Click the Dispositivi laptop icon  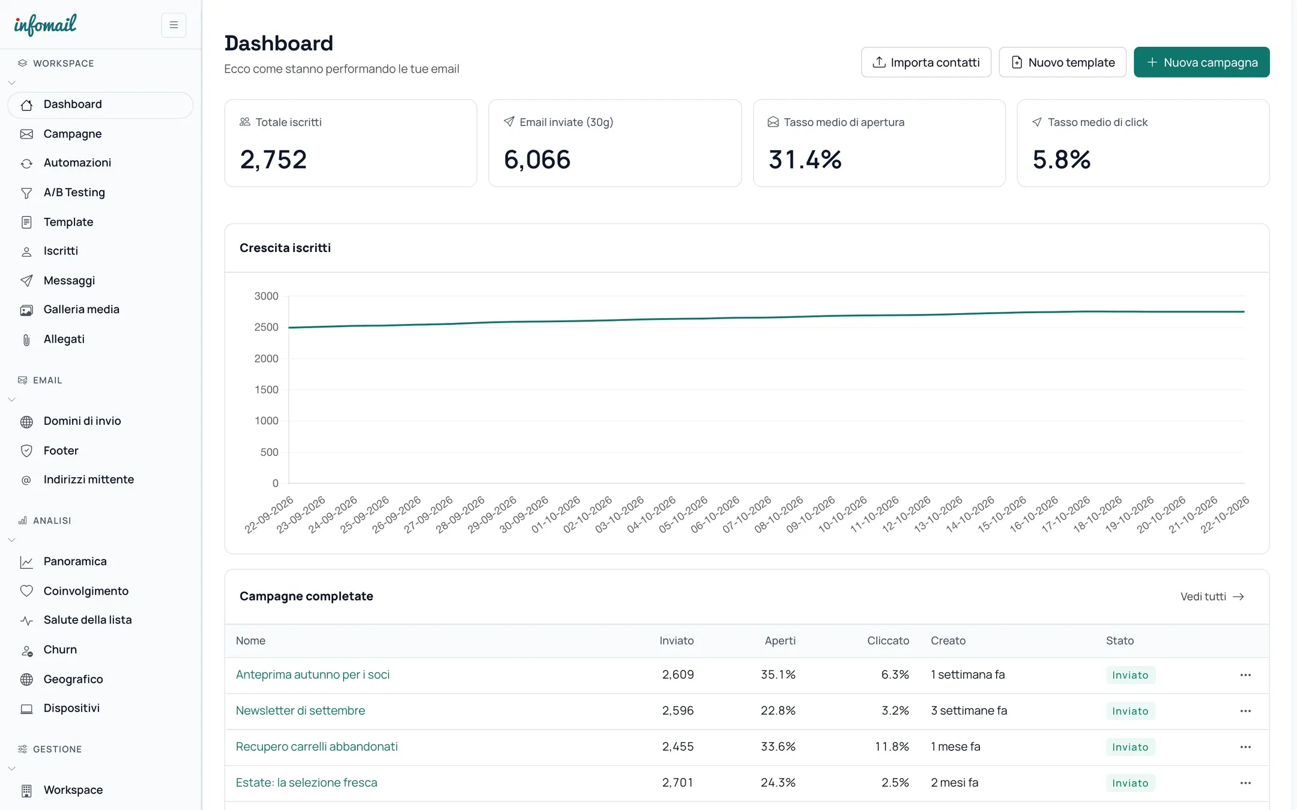[26, 709]
